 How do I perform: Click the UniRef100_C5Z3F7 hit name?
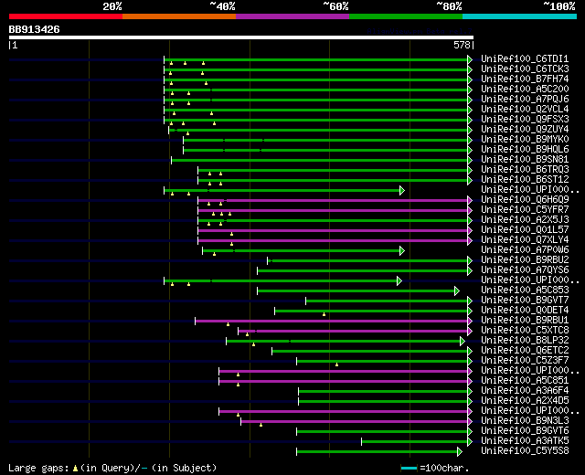[x=525, y=361]
